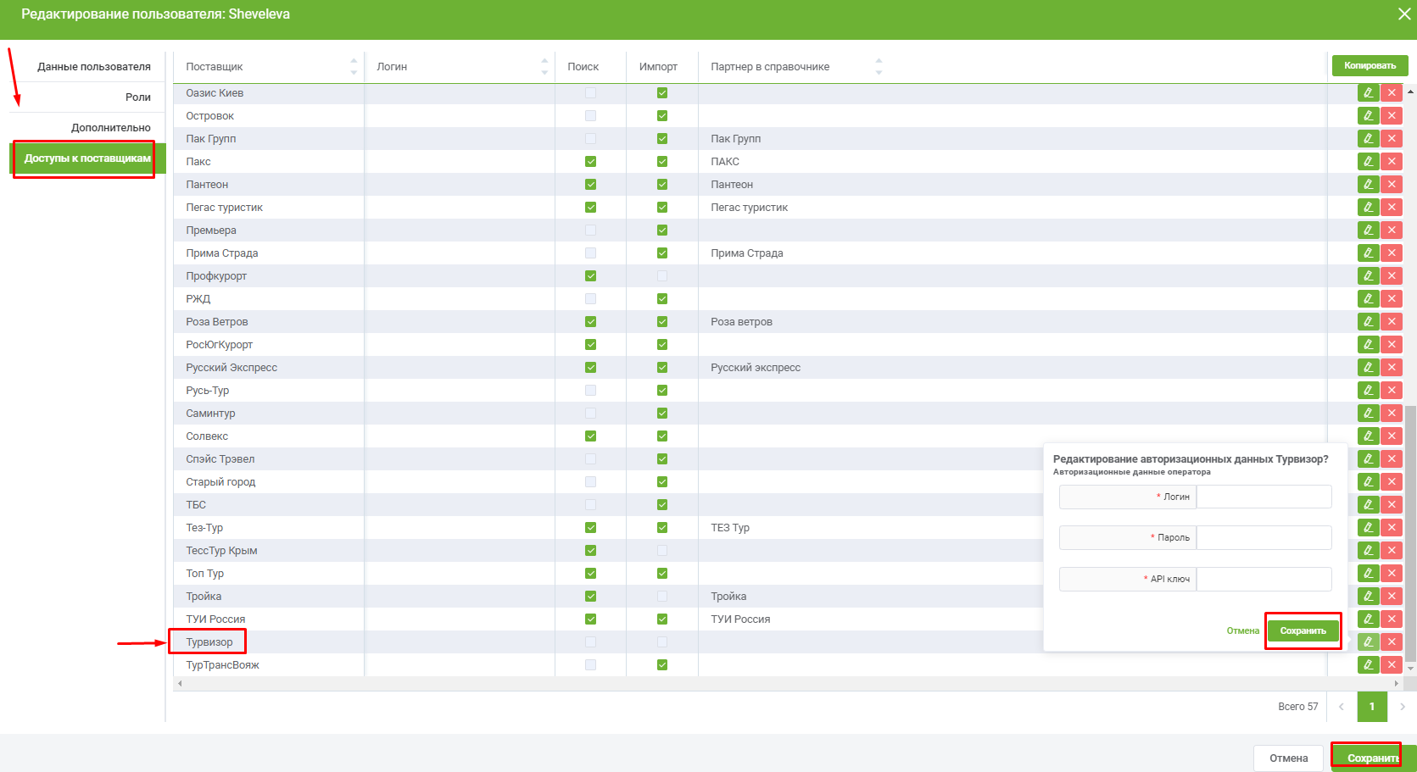Cancel the Турвизор authorization popup
Image resolution: width=1417 pixels, height=772 pixels.
pos(1243,631)
